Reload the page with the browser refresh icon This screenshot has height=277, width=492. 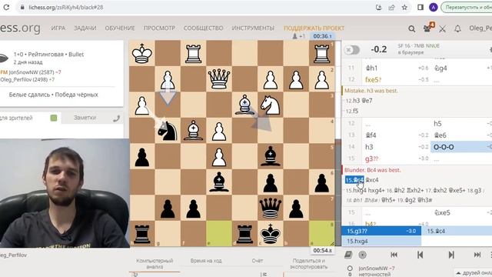(6, 7)
